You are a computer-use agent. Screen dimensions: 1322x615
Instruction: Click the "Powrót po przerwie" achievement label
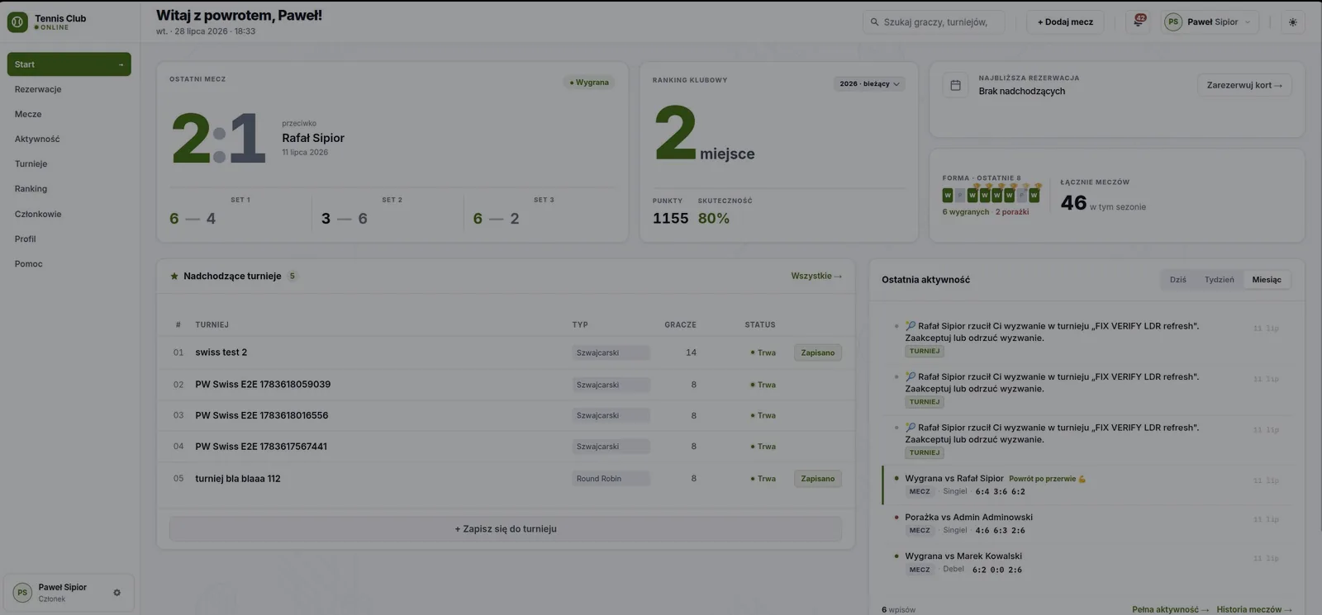point(1047,479)
